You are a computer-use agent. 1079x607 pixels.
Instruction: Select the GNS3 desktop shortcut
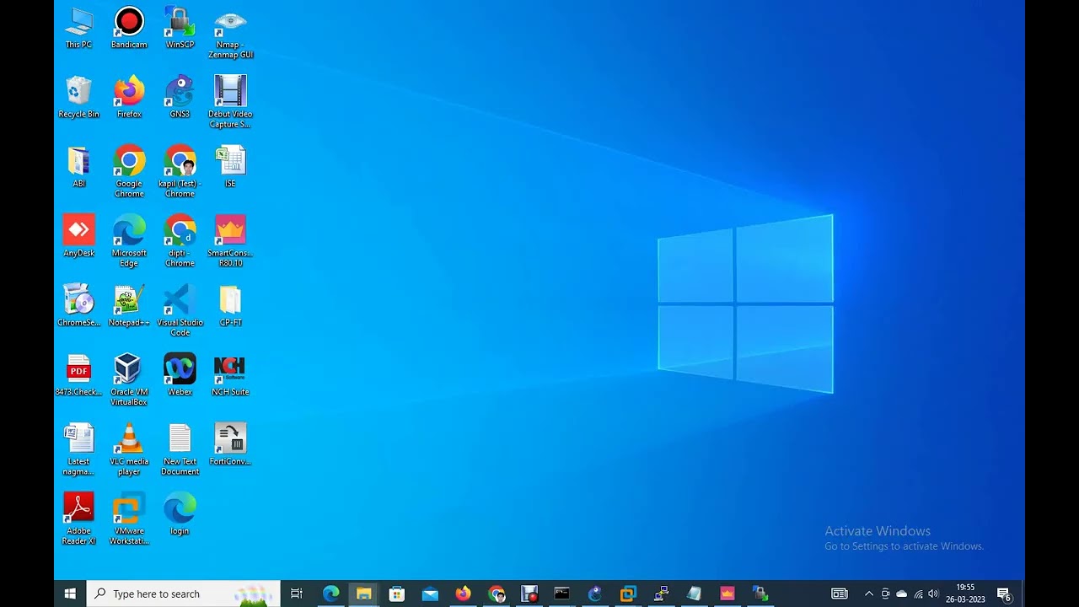pos(180,97)
